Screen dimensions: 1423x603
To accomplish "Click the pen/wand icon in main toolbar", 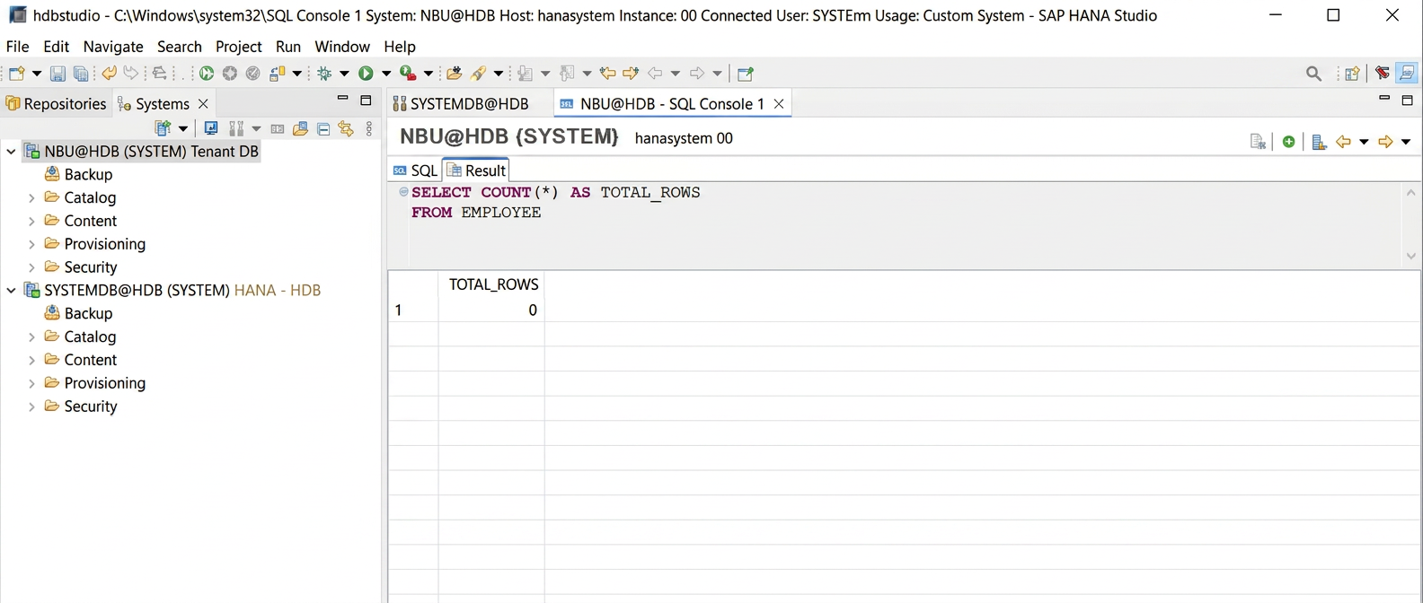I will click(x=479, y=74).
